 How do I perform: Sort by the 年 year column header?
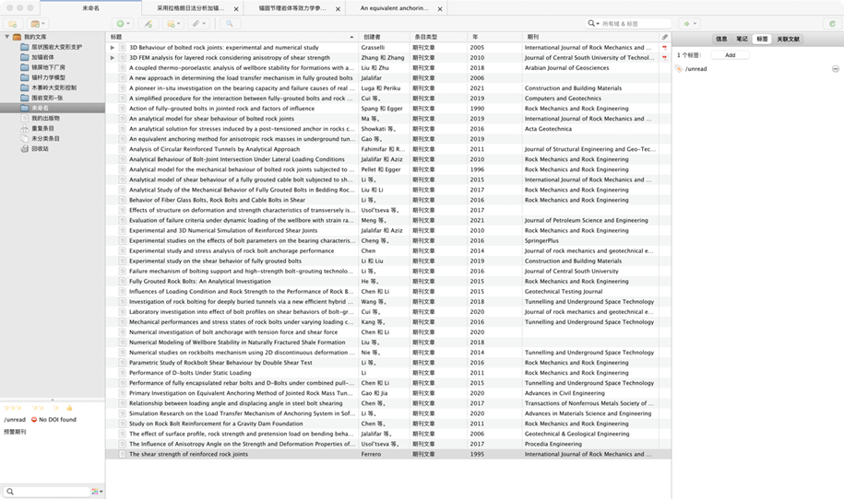494,37
